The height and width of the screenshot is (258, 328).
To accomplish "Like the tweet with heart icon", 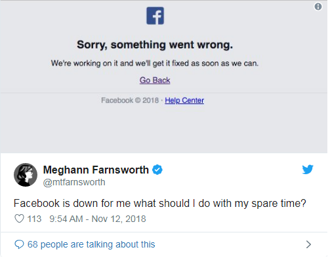I will pos(19,219).
